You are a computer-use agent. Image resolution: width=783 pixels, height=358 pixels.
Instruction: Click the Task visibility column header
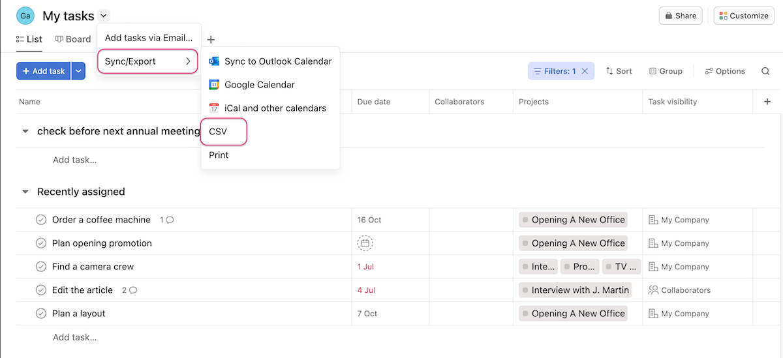673,102
